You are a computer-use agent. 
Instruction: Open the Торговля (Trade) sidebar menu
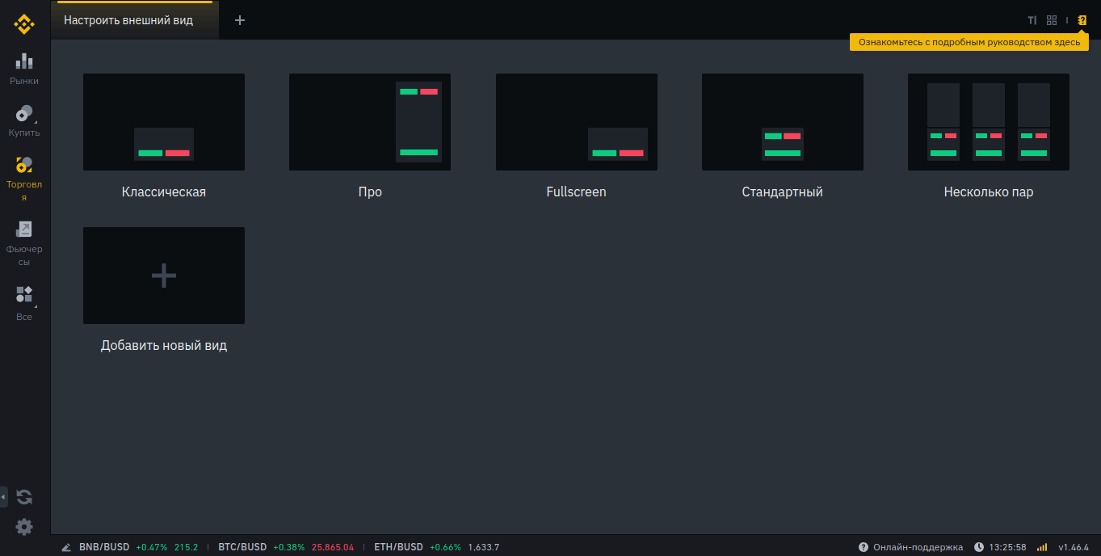point(24,178)
